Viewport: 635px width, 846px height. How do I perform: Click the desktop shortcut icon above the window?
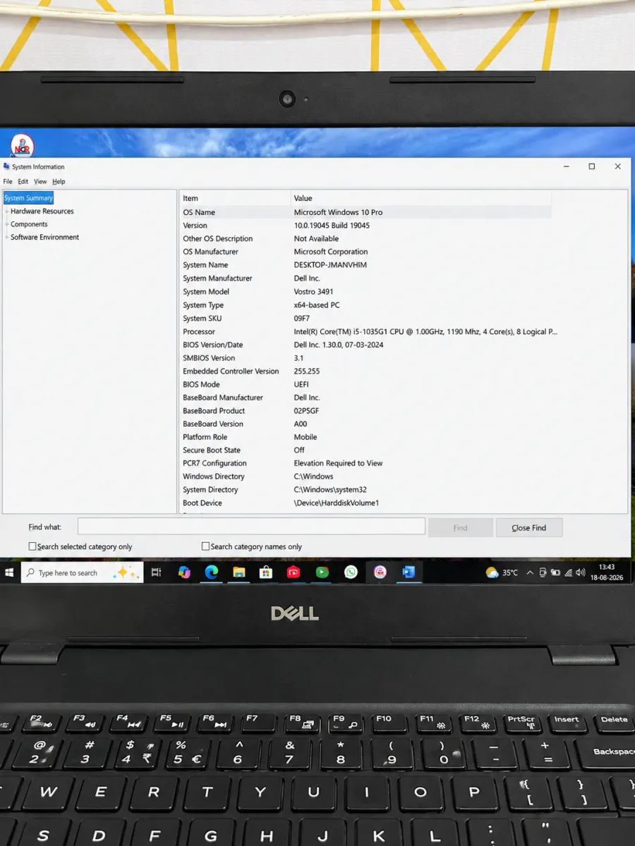[22, 146]
